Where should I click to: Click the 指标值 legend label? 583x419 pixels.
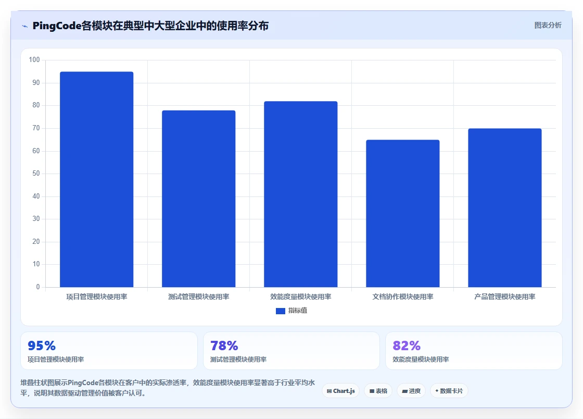[x=297, y=311]
